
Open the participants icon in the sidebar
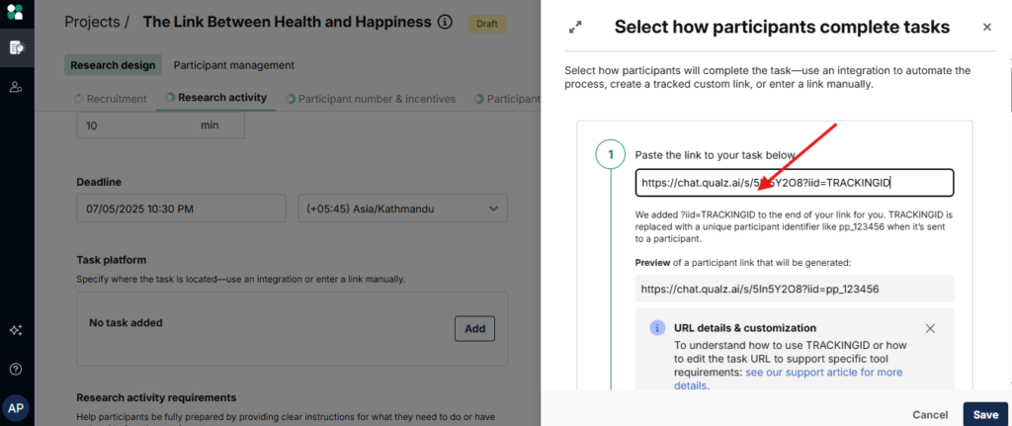tap(16, 88)
